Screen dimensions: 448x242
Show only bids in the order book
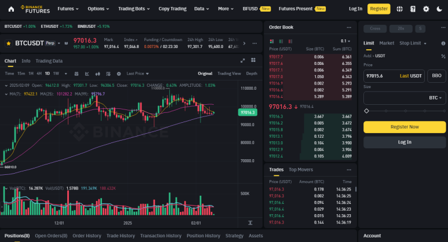(x=281, y=41)
